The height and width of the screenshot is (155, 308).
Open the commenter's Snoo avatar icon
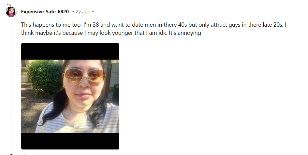11,11
